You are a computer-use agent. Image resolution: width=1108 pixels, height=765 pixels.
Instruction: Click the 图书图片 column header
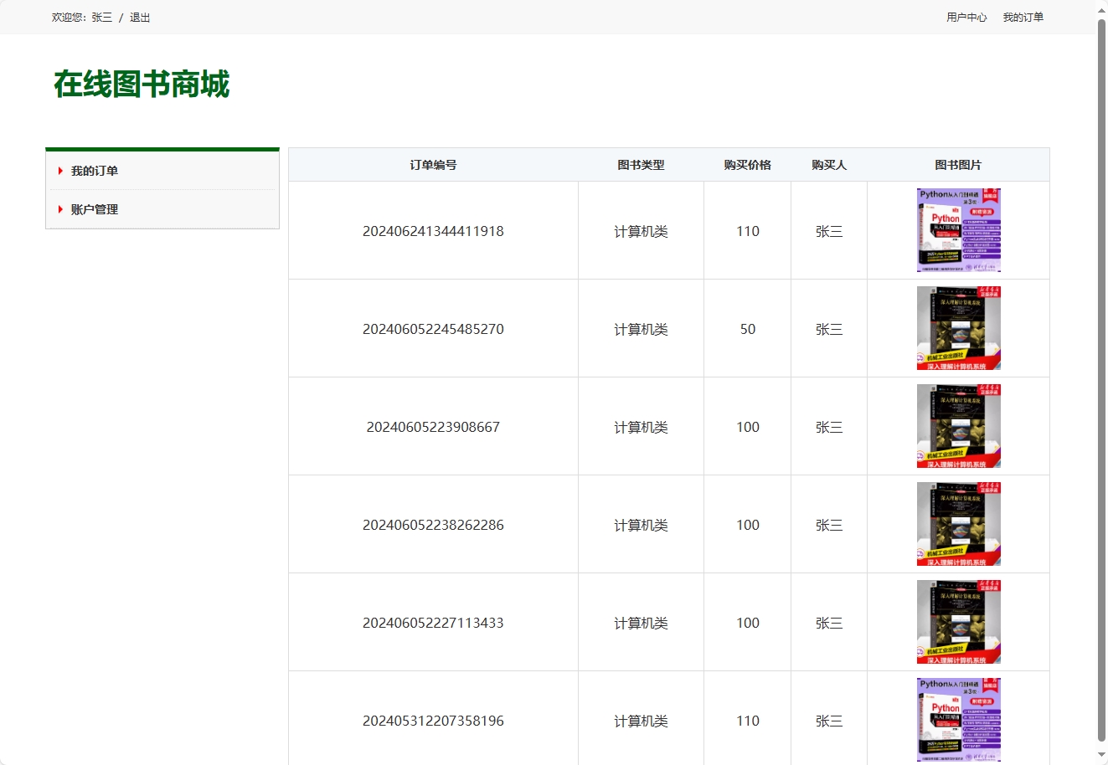(958, 165)
